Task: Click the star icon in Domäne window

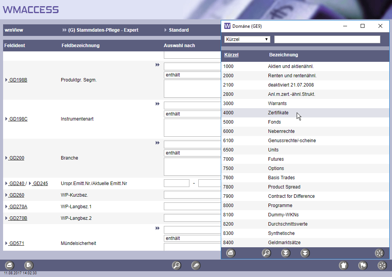Action: coord(379,253)
